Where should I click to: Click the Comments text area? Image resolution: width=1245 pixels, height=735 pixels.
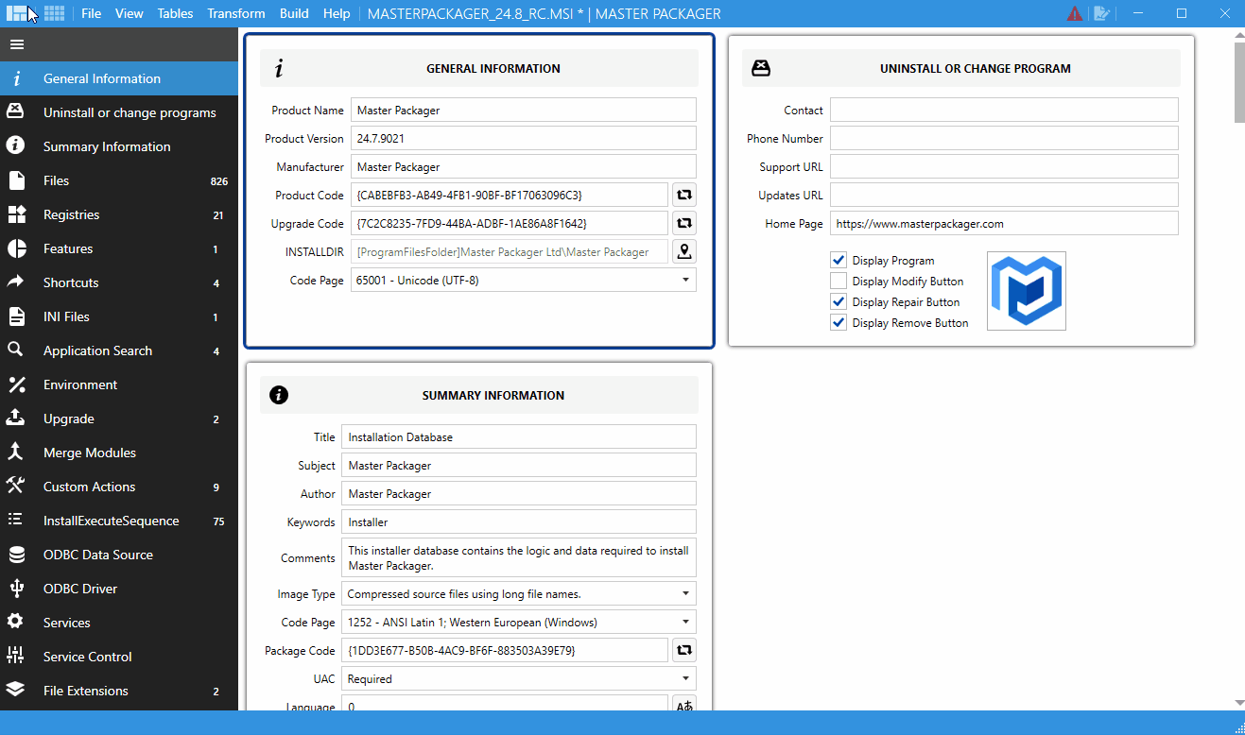tap(519, 557)
